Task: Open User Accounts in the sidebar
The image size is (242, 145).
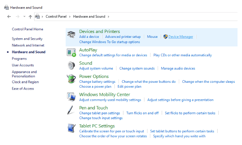Action: 23,65
